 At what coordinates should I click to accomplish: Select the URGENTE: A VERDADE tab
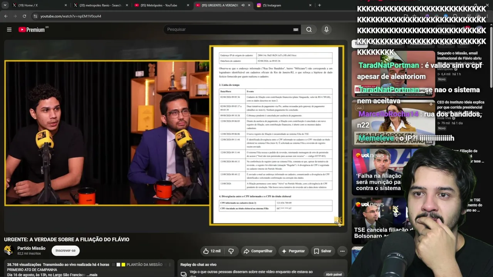pos(220,5)
